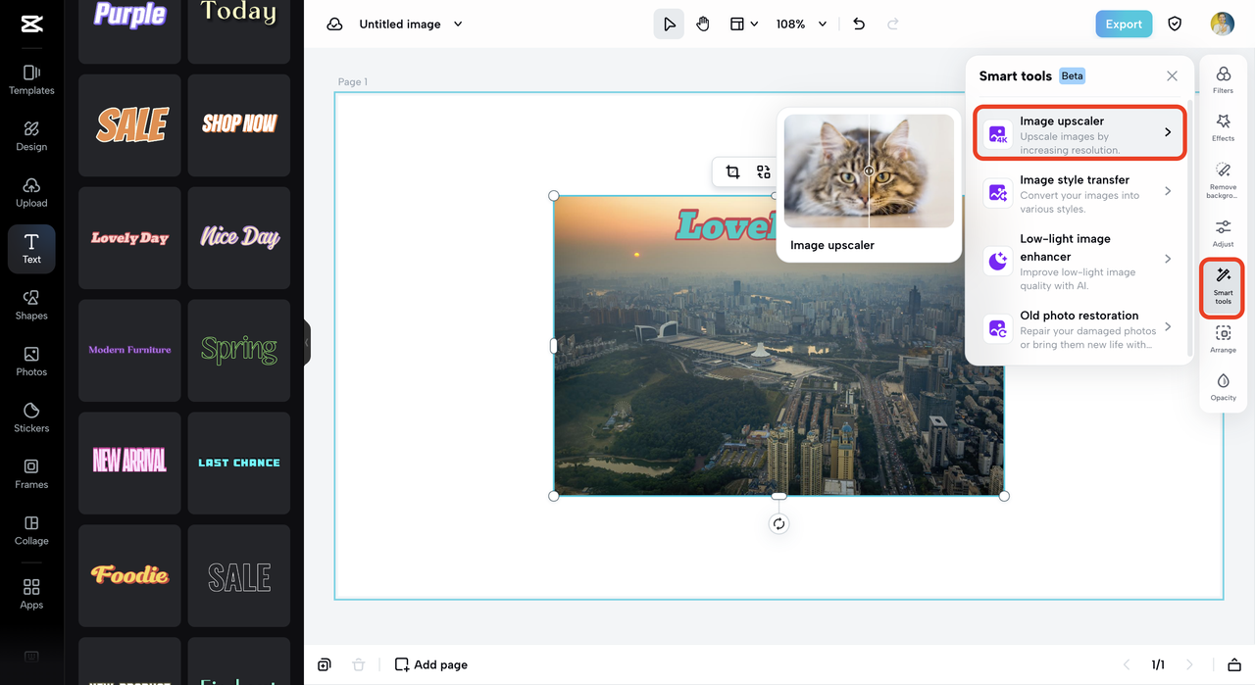The image size is (1255, 685).
Task: Click the rotate handle below image
Action: (778, 524)
